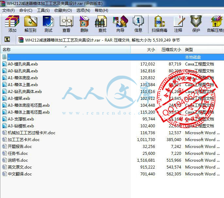Click the archive path address field
This screenshot has height=198, width=224.
(x=120, y=40)
